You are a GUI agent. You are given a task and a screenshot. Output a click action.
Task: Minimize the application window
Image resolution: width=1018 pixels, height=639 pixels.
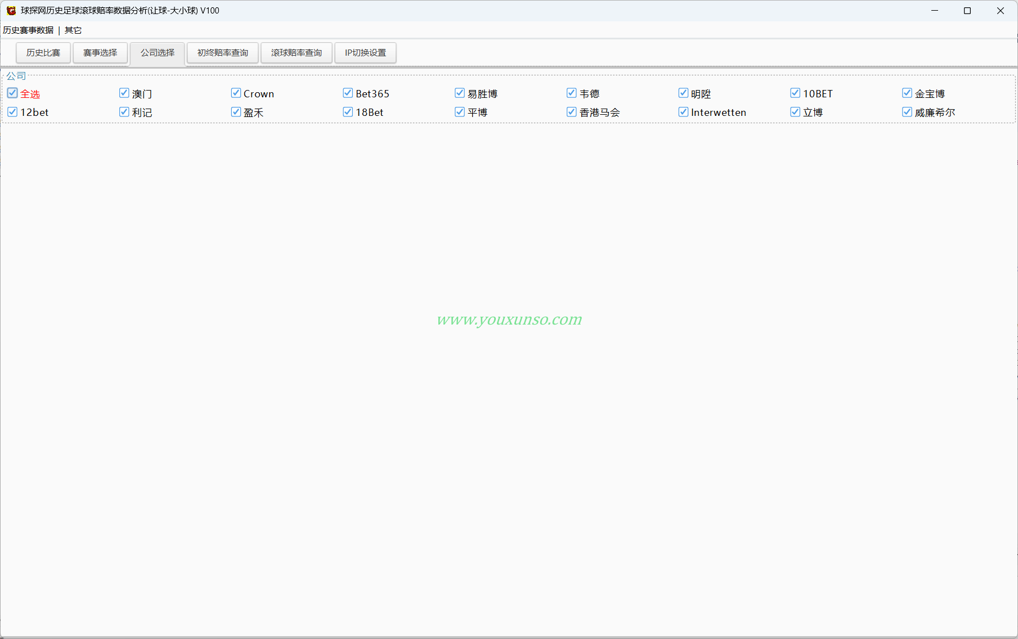coord(935,11)
